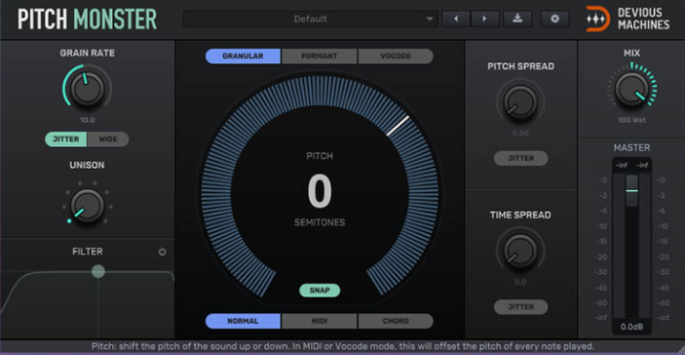685x355 pixels.
Task: Switch to Vocode mode
Action: click(396, 56)
